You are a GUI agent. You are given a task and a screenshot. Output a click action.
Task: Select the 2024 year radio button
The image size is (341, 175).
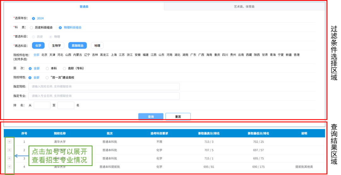(33, 19)
